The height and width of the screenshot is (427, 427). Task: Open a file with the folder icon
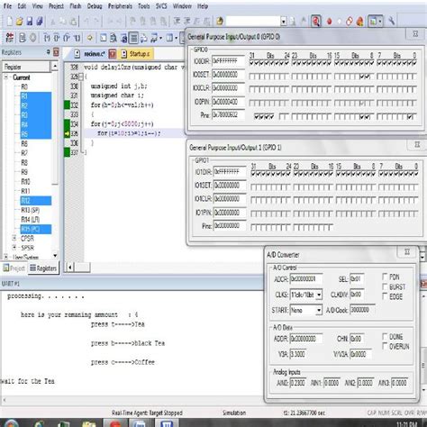coord(20,21)
